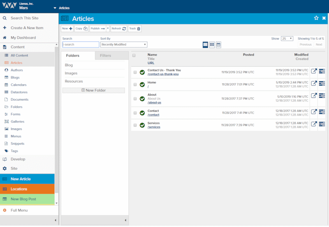Refresh the articles list
Screen dimensions: 329x227
click(119, 28)
